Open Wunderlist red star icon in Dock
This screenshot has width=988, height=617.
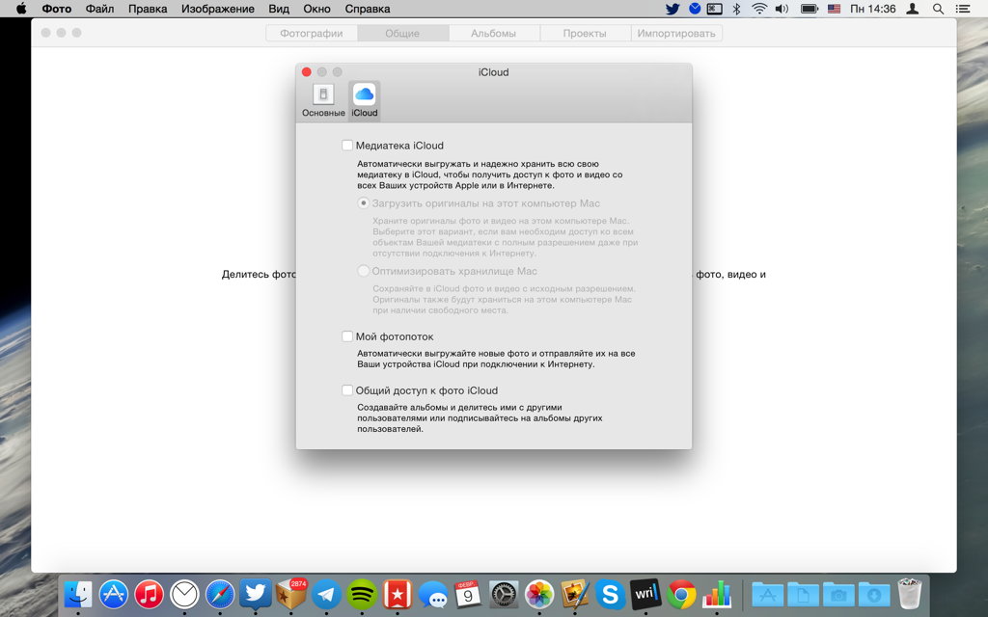(x=398, y=594)
